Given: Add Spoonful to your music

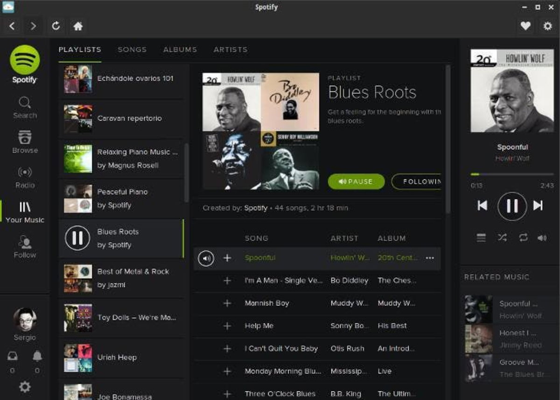Looking at the screenshot, I should (227, 258).
